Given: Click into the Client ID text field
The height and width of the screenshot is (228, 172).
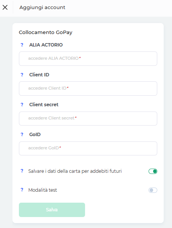Looking at the screenshot, I should [88, 88].
